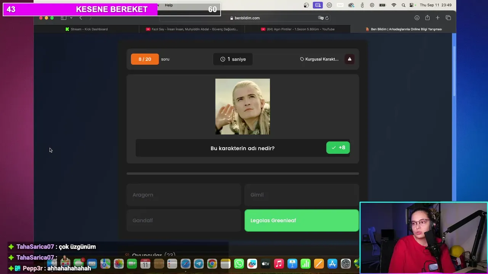The height and width of the screenshot is (274, 488).
Task: Open Music from the Dock
Action: tap(279, 264)
